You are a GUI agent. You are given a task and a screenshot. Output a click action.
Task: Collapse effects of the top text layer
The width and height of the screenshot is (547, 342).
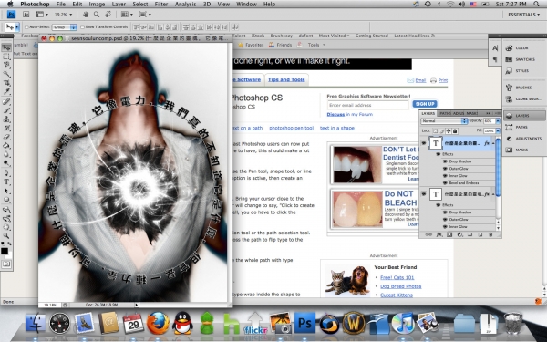tap(493, 143)
